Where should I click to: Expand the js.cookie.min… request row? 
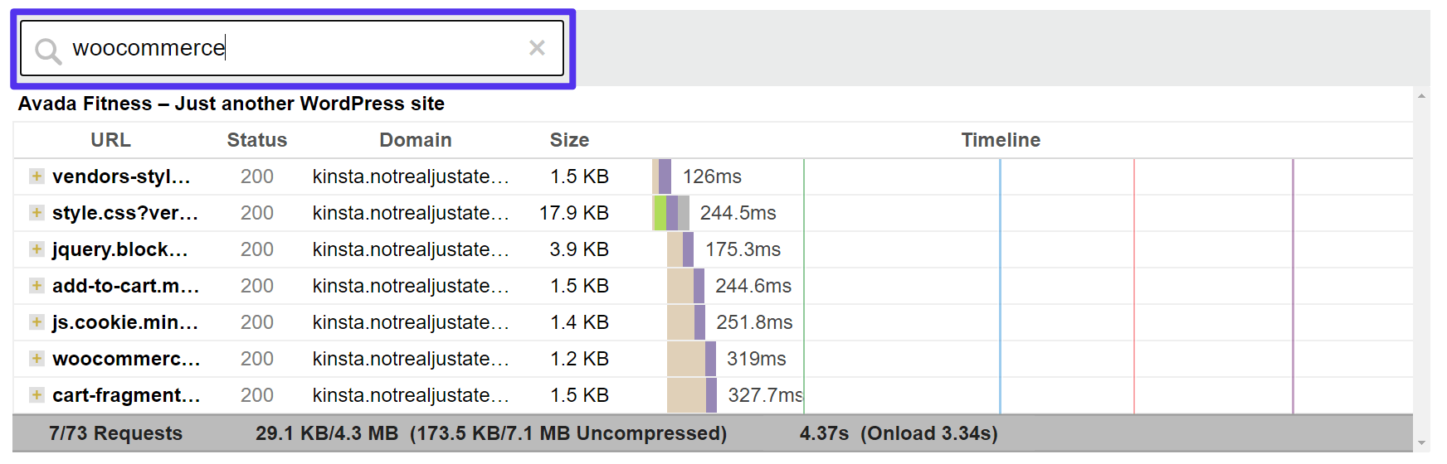pyautogui.click(x=37, y=322)
